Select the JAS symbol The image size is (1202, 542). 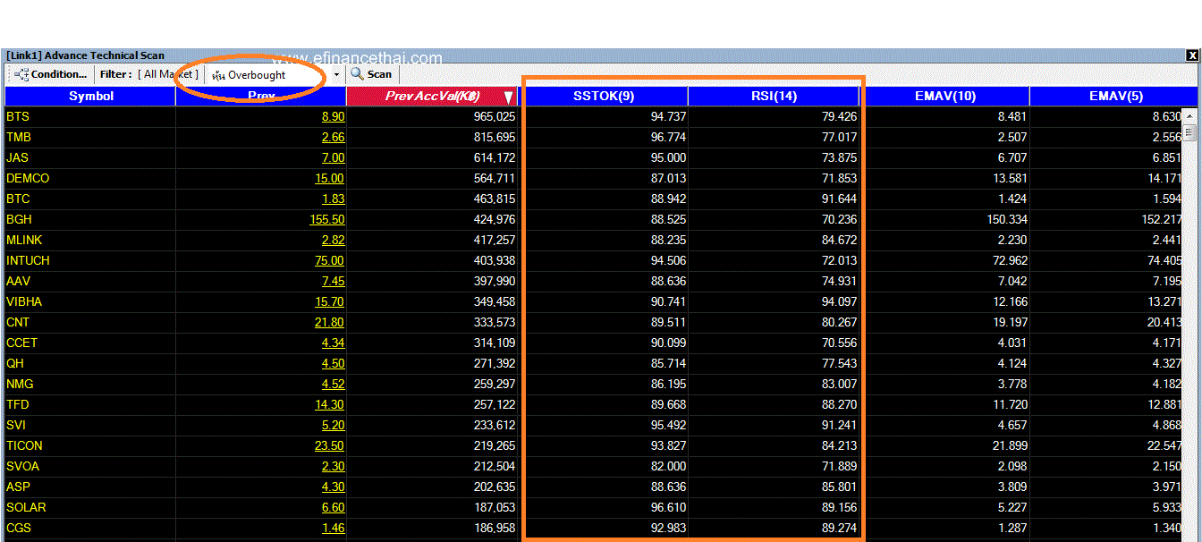[17, 157]
